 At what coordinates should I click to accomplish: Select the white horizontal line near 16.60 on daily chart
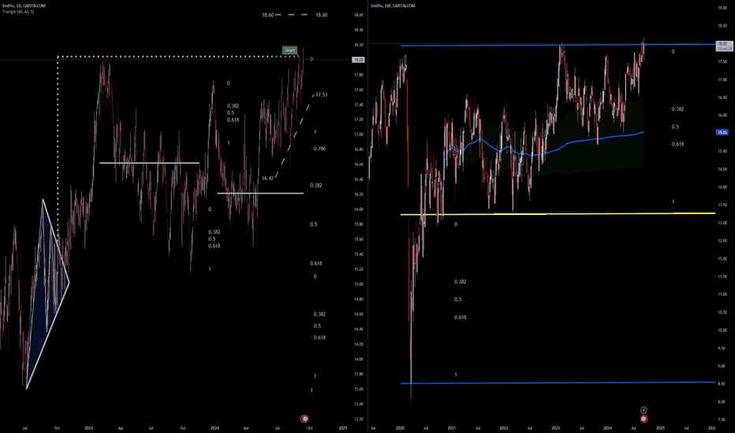(150, 163)
